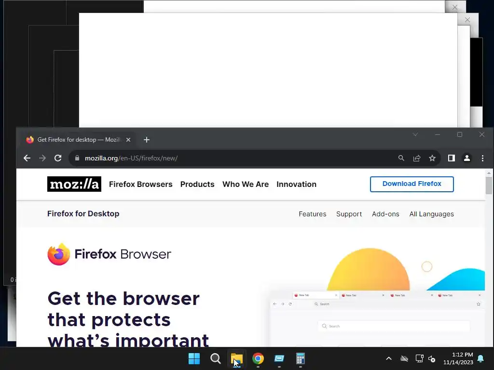Open the Add-ons link
Screen dimensions: 494x370
point(385,214)
